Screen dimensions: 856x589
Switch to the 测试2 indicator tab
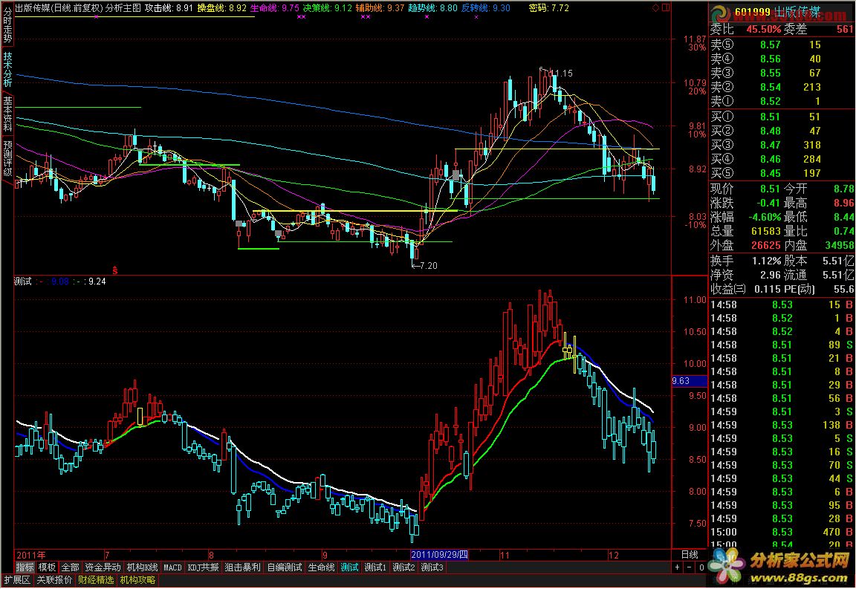(404, 567)
